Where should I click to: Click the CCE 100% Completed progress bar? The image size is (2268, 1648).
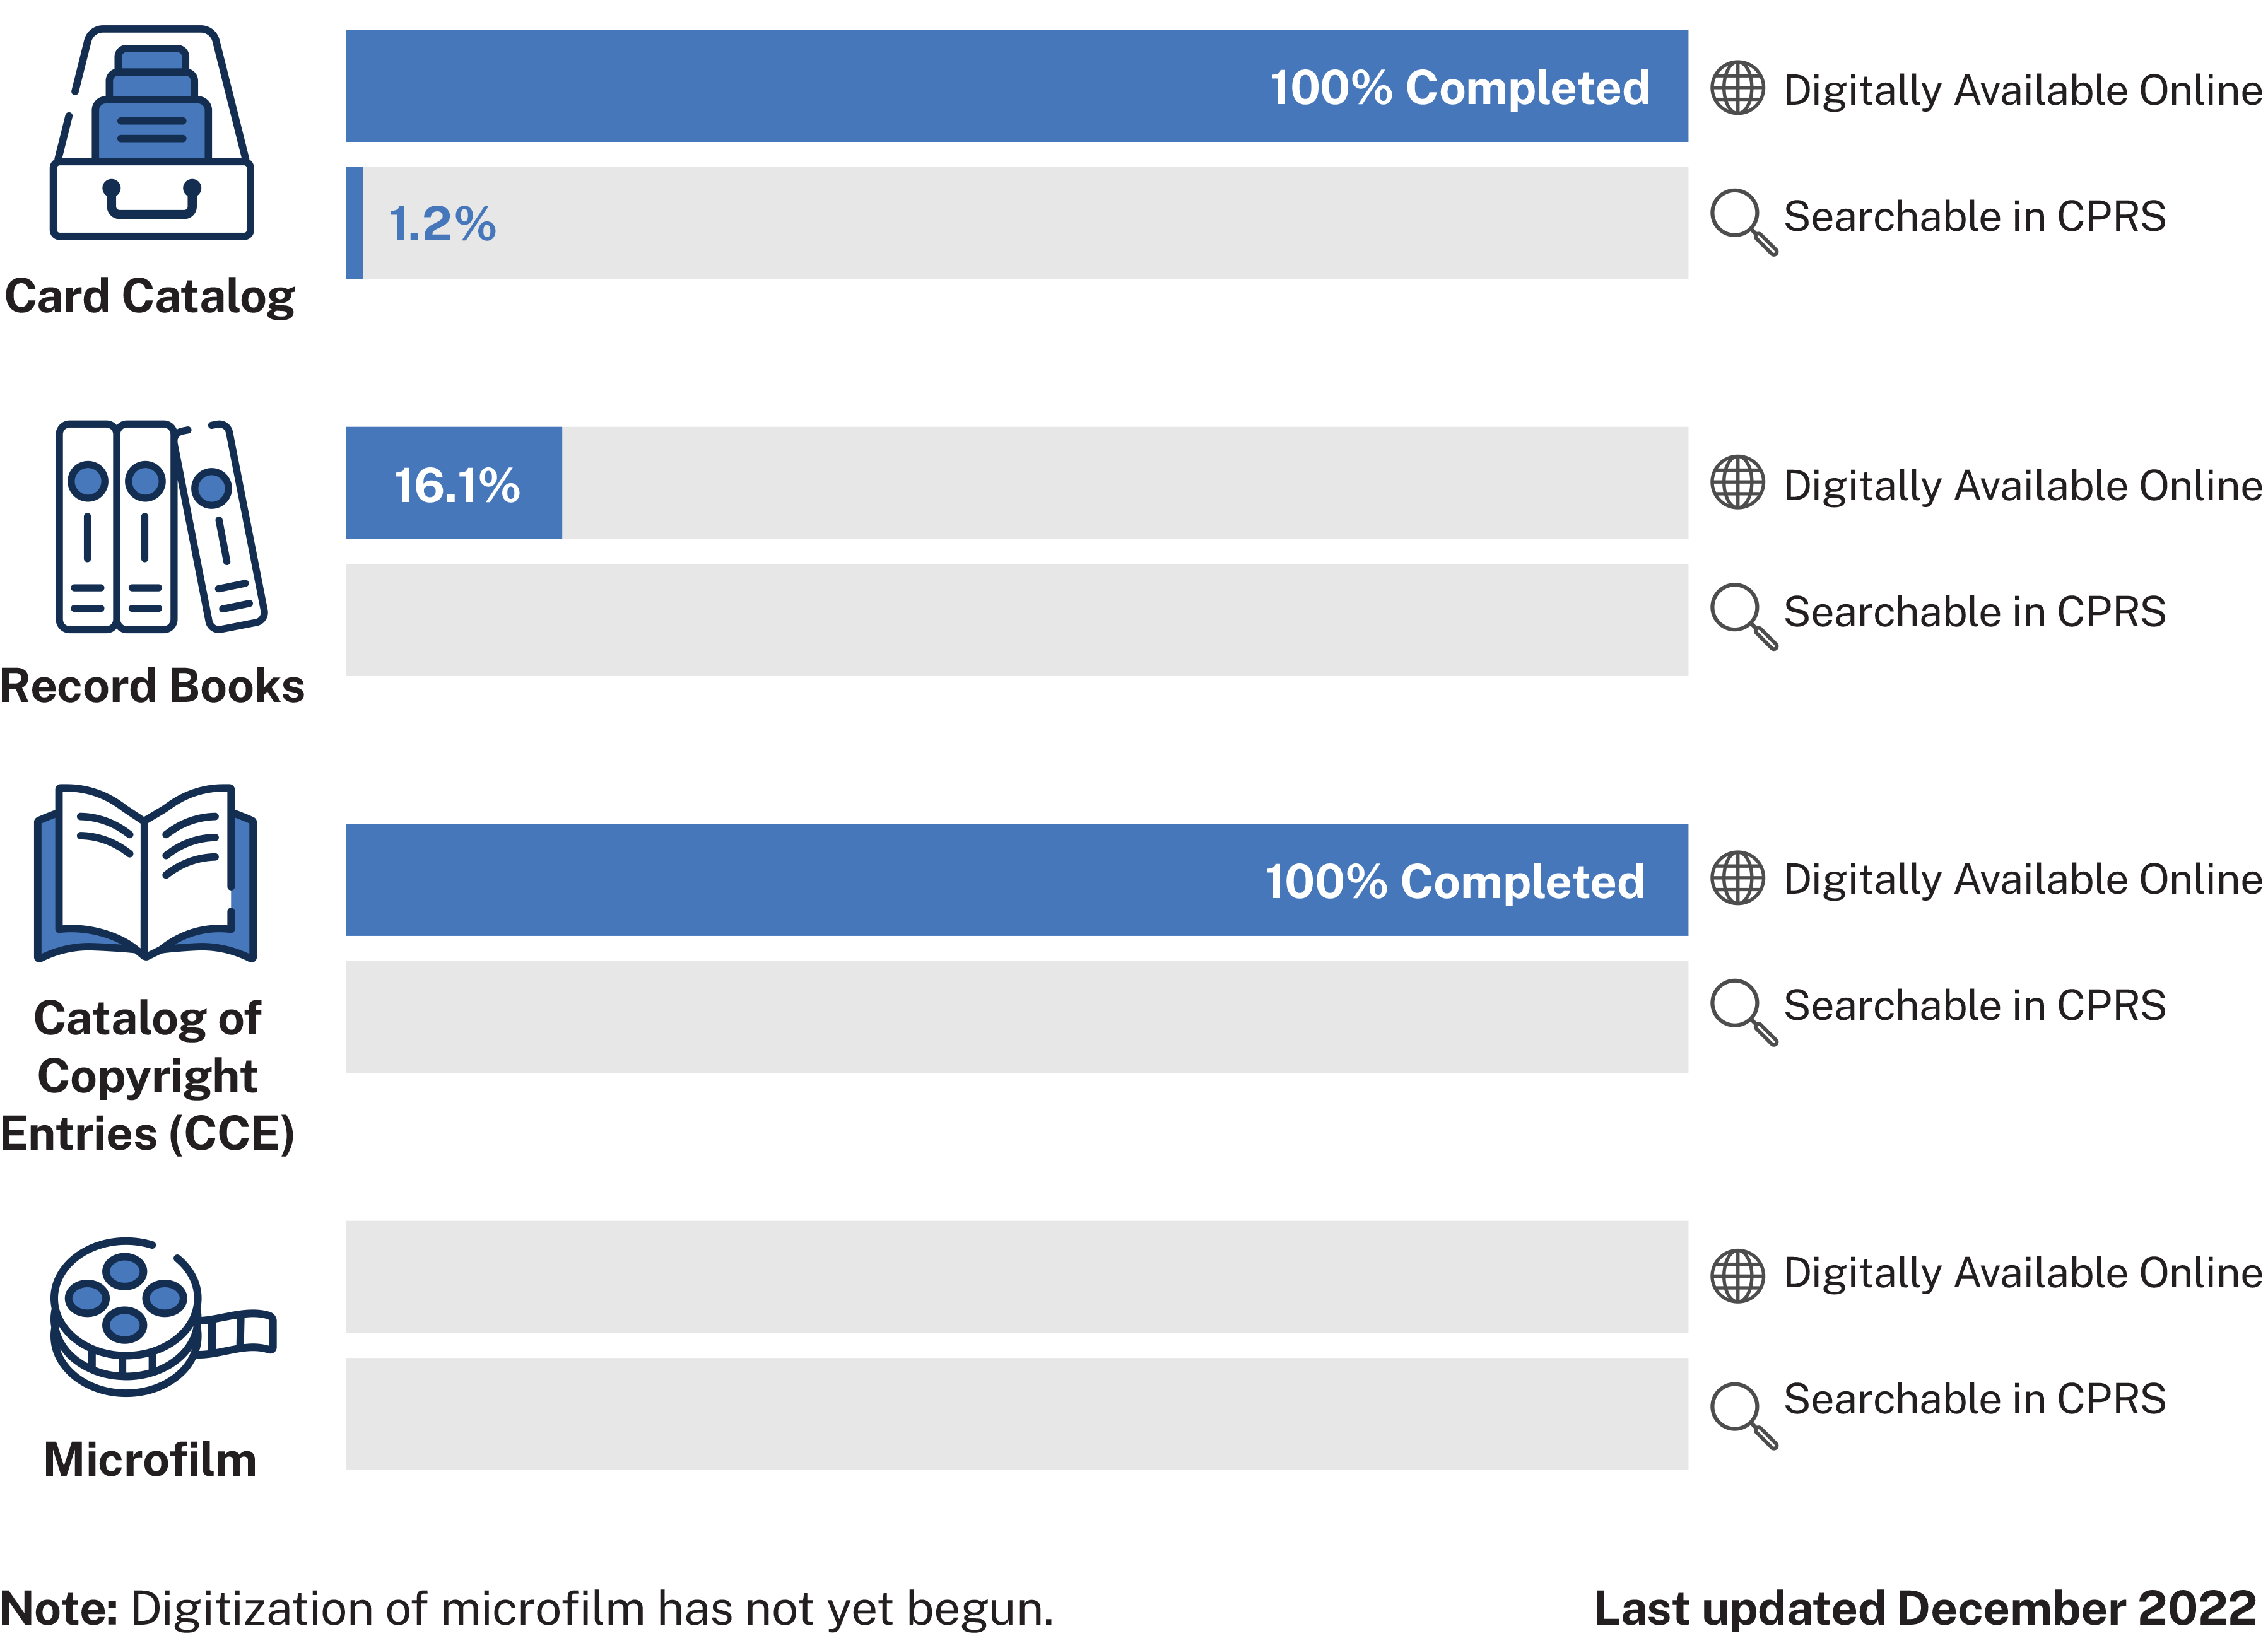1016,880
